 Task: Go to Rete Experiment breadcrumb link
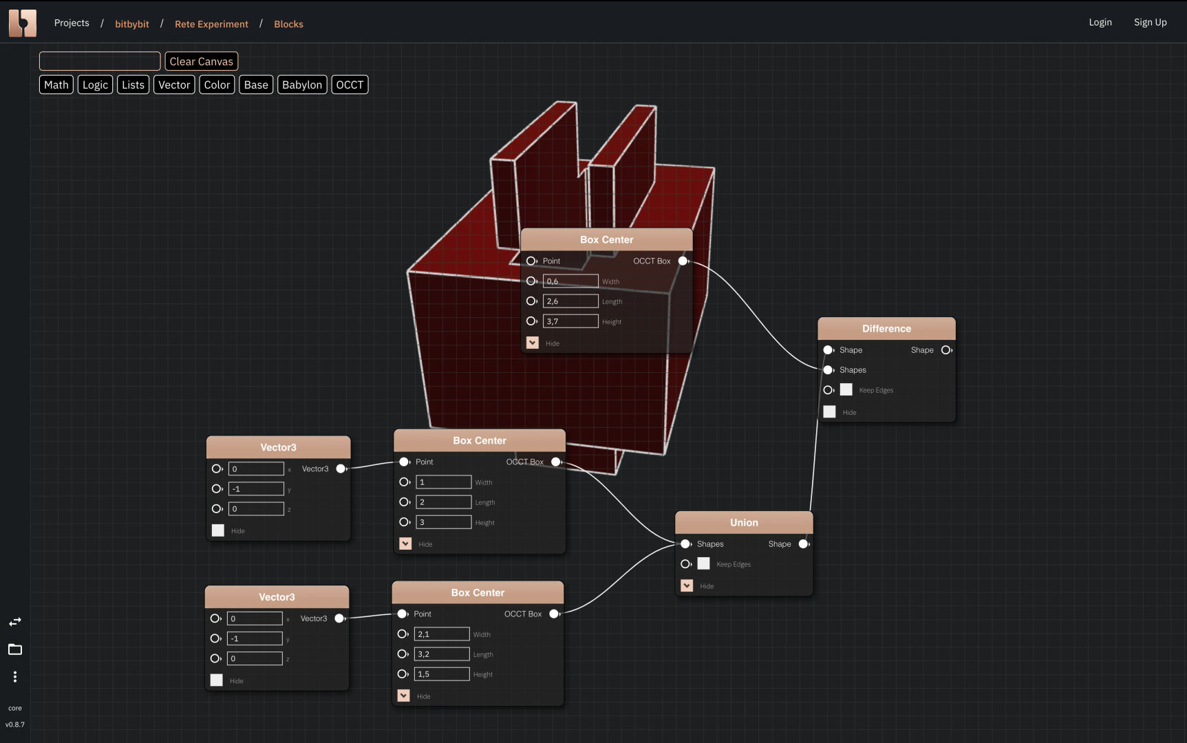point(211,24)
